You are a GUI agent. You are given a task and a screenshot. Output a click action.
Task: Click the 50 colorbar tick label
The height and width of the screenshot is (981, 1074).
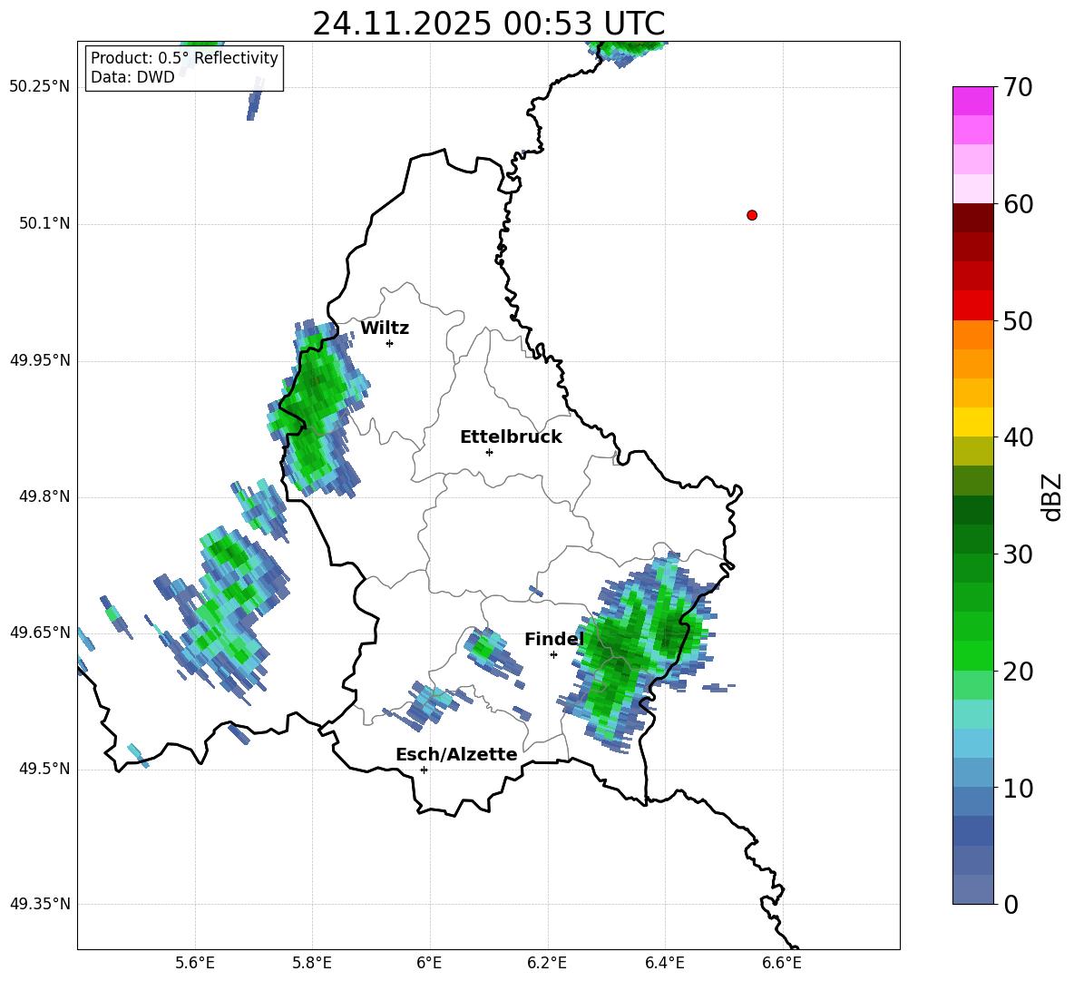click(1018, 321)
